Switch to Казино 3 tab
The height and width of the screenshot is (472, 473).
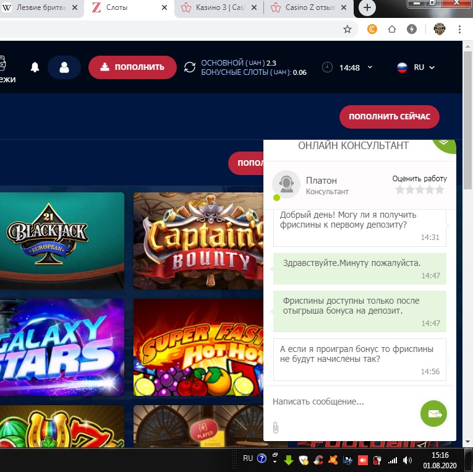point(221,7)
